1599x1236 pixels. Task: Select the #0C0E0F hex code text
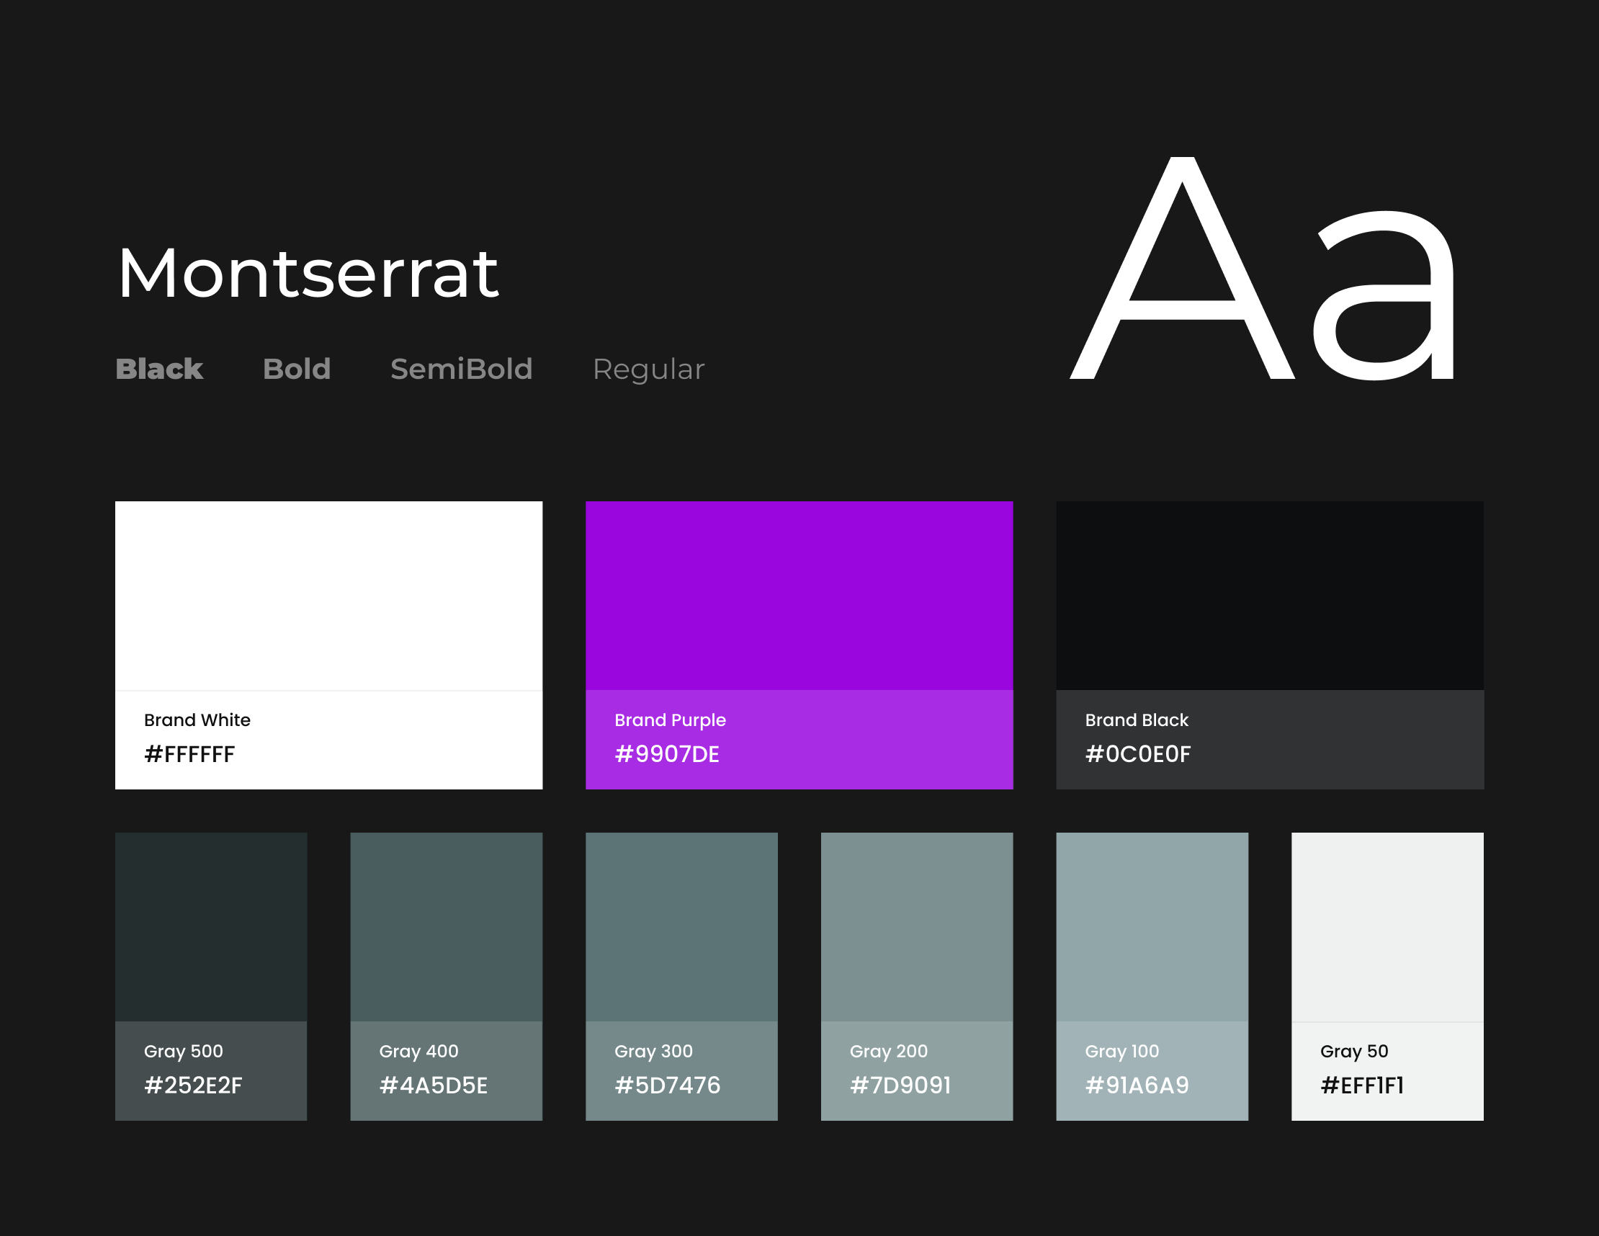(1138, 754)
